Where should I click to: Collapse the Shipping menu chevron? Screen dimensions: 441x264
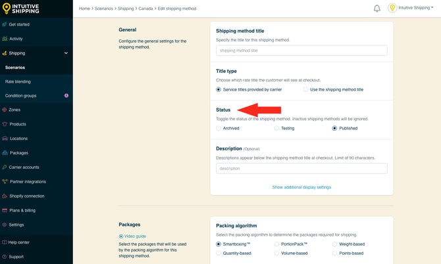point(66,53)
